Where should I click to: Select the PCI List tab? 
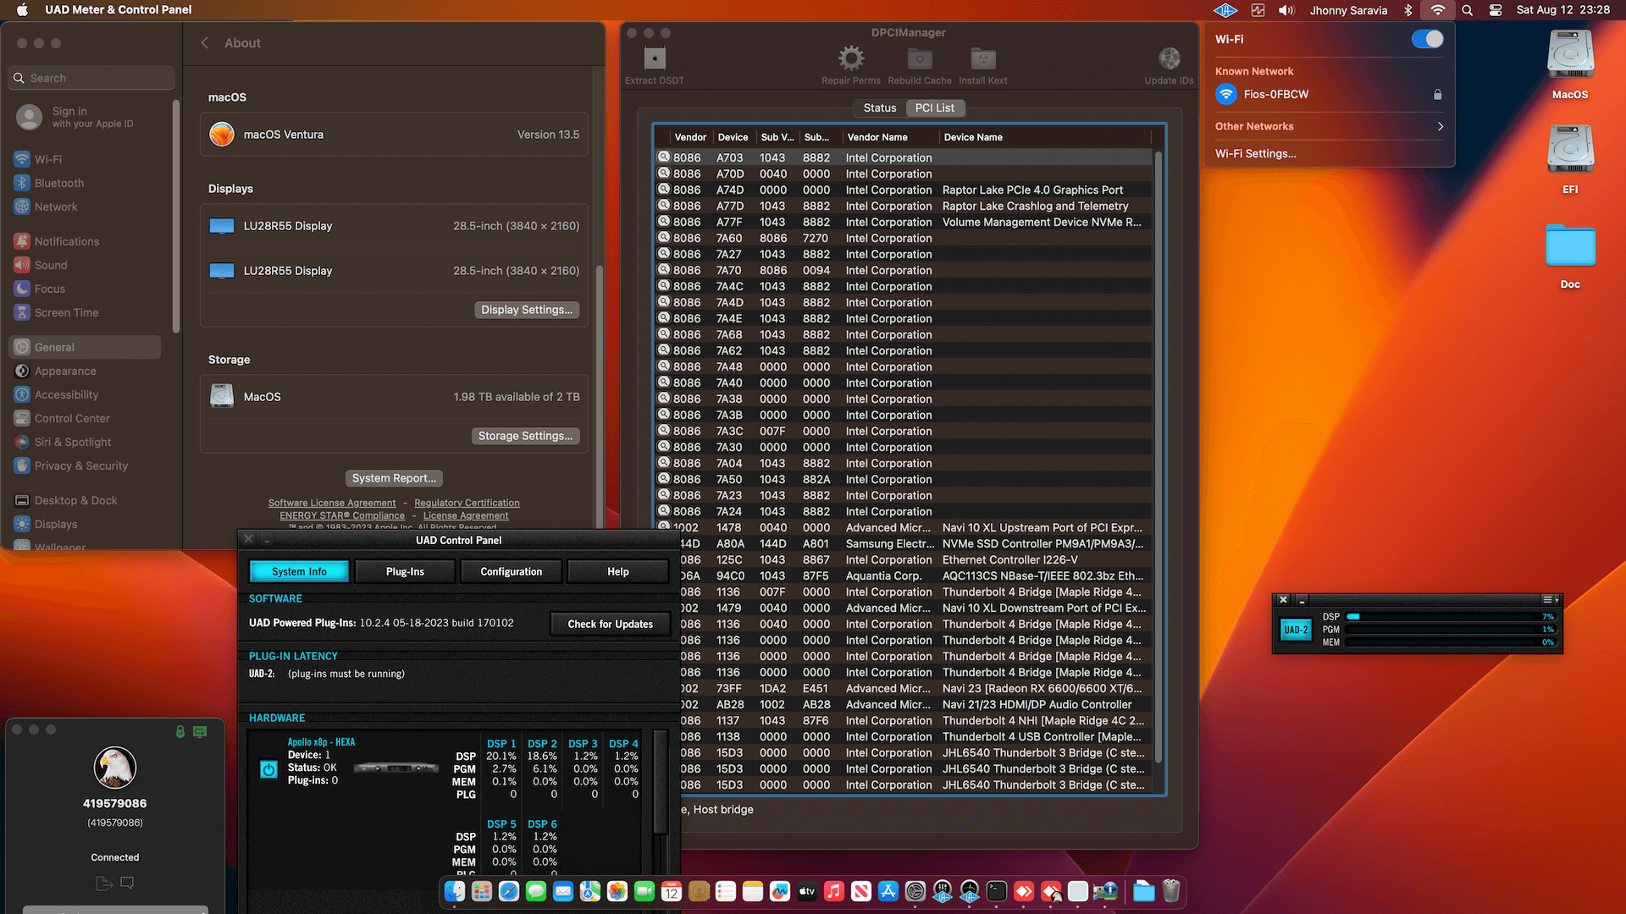(x=935, y=107)
